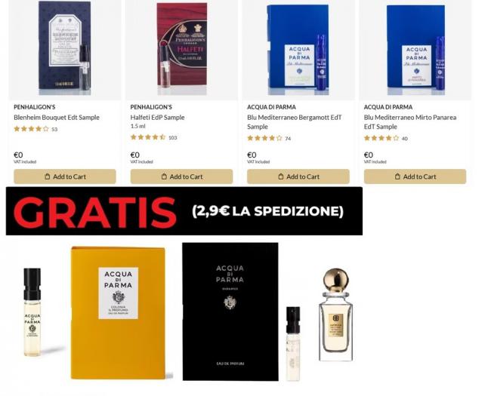Click the red Halfeti sample product image

(181, 48)
